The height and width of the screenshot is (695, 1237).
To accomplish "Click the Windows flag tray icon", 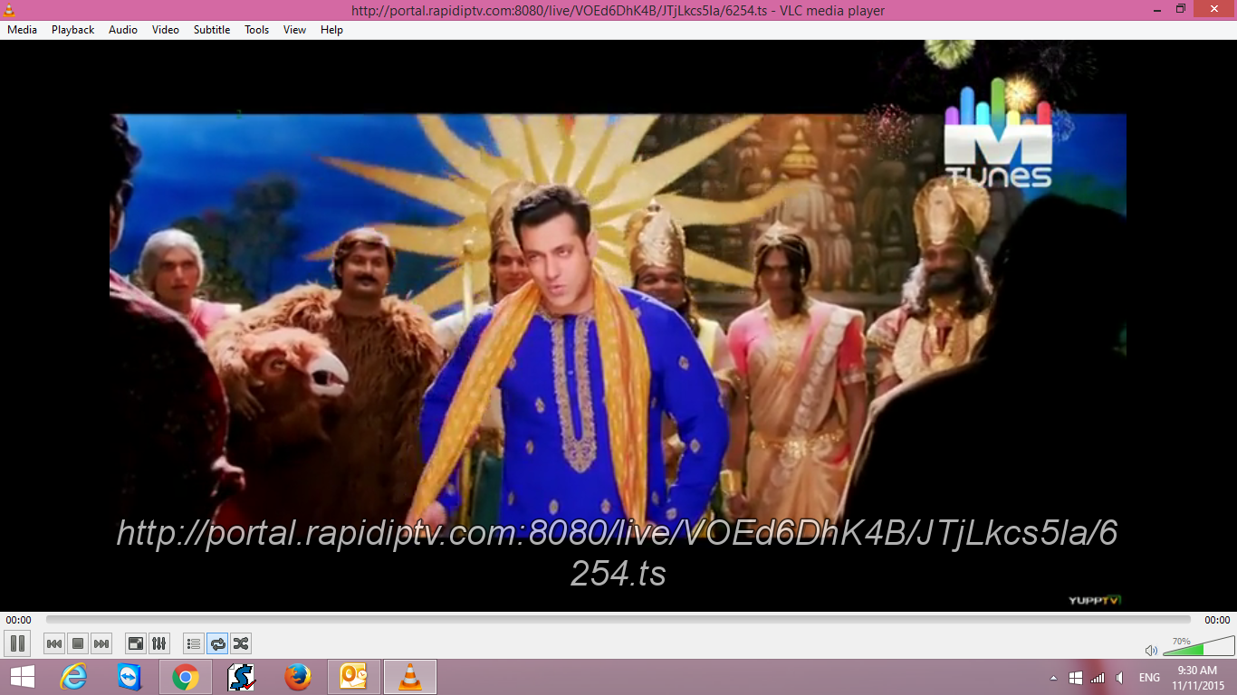I will 1075,678.
